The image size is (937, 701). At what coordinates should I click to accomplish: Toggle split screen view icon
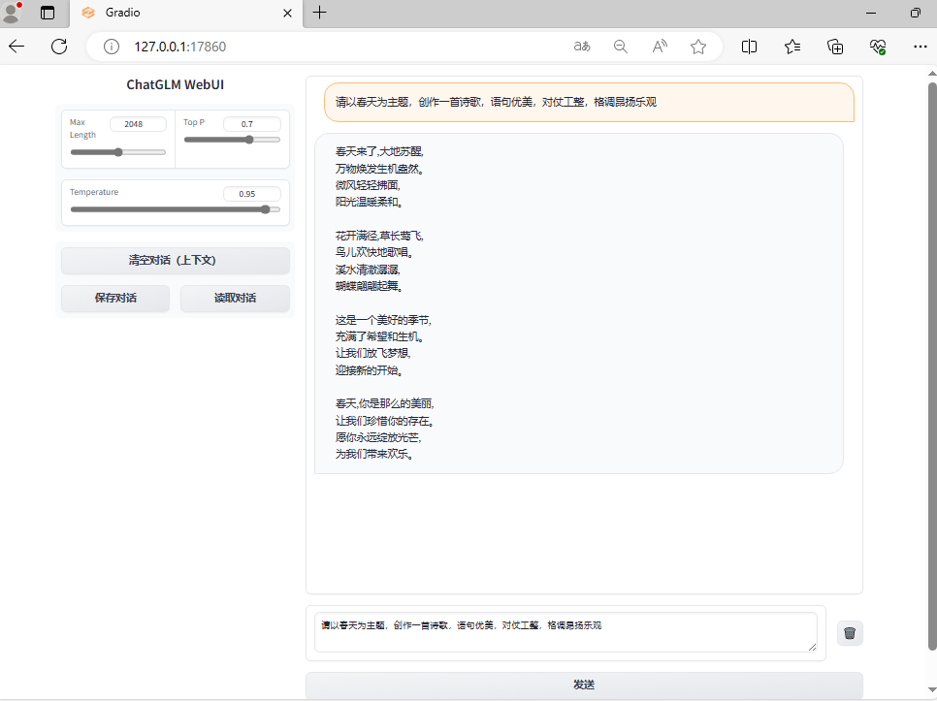pyautogui.click(x=749, y=47)
